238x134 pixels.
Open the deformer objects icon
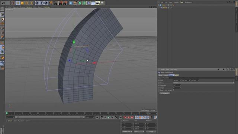[x=89, y=3]
